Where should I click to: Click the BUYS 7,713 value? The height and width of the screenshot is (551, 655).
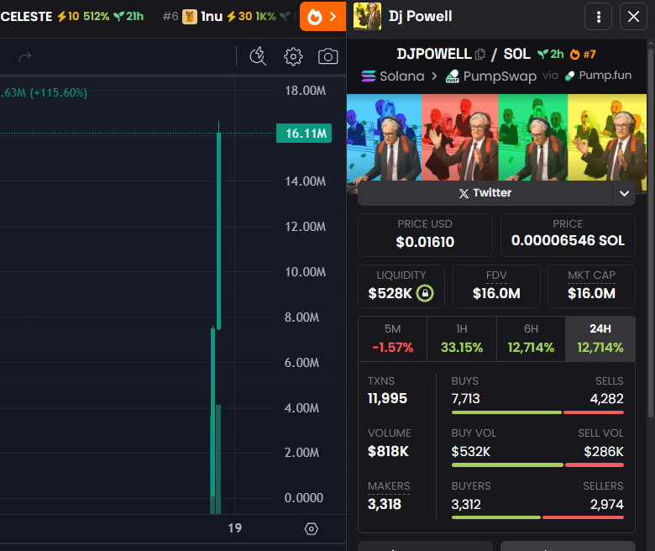tap(466, 398)
